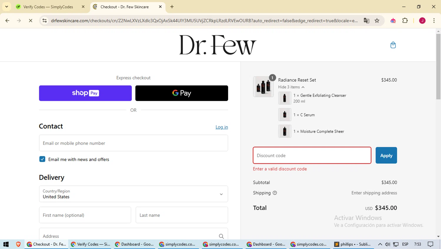Close the Checkout Dr. Few Skincare tab
Viewport: 441px width, 249px height.
(x=160, y=7)
